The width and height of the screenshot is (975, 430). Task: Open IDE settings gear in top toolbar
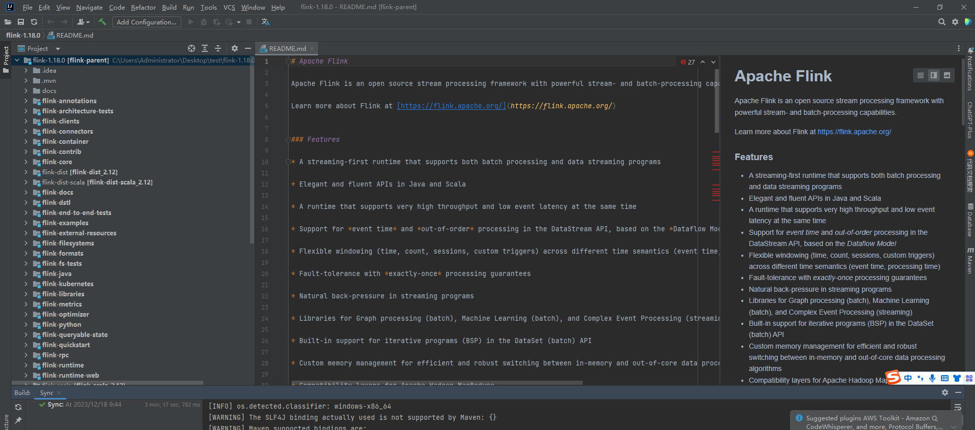point(955,22)
